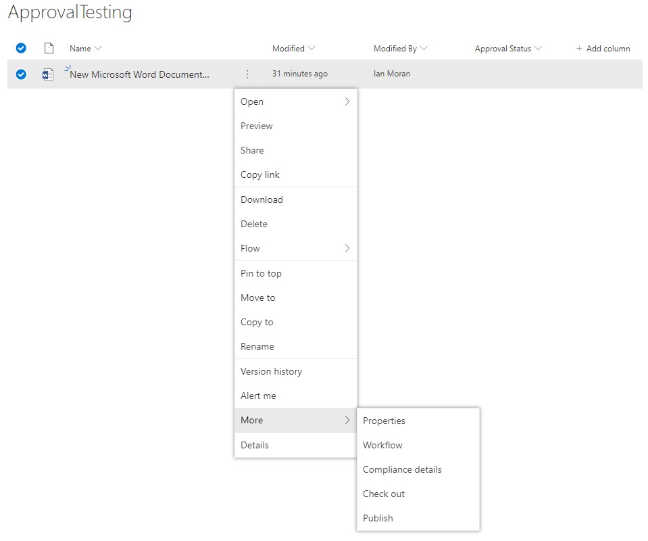Expand the Flow submenu chevron

347,248
